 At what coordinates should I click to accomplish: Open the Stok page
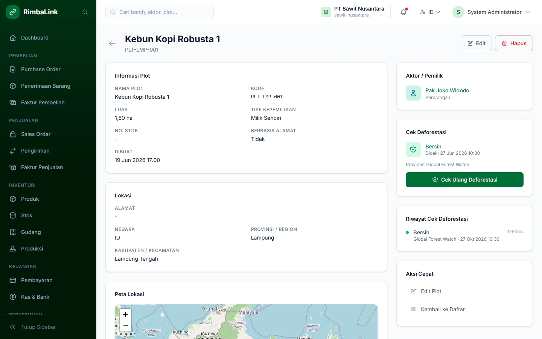pos(48,215)
